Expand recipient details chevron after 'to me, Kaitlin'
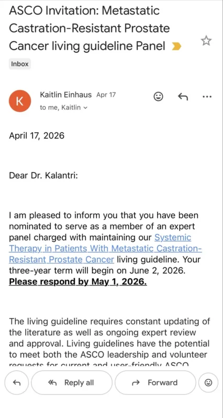 (85, 108)
